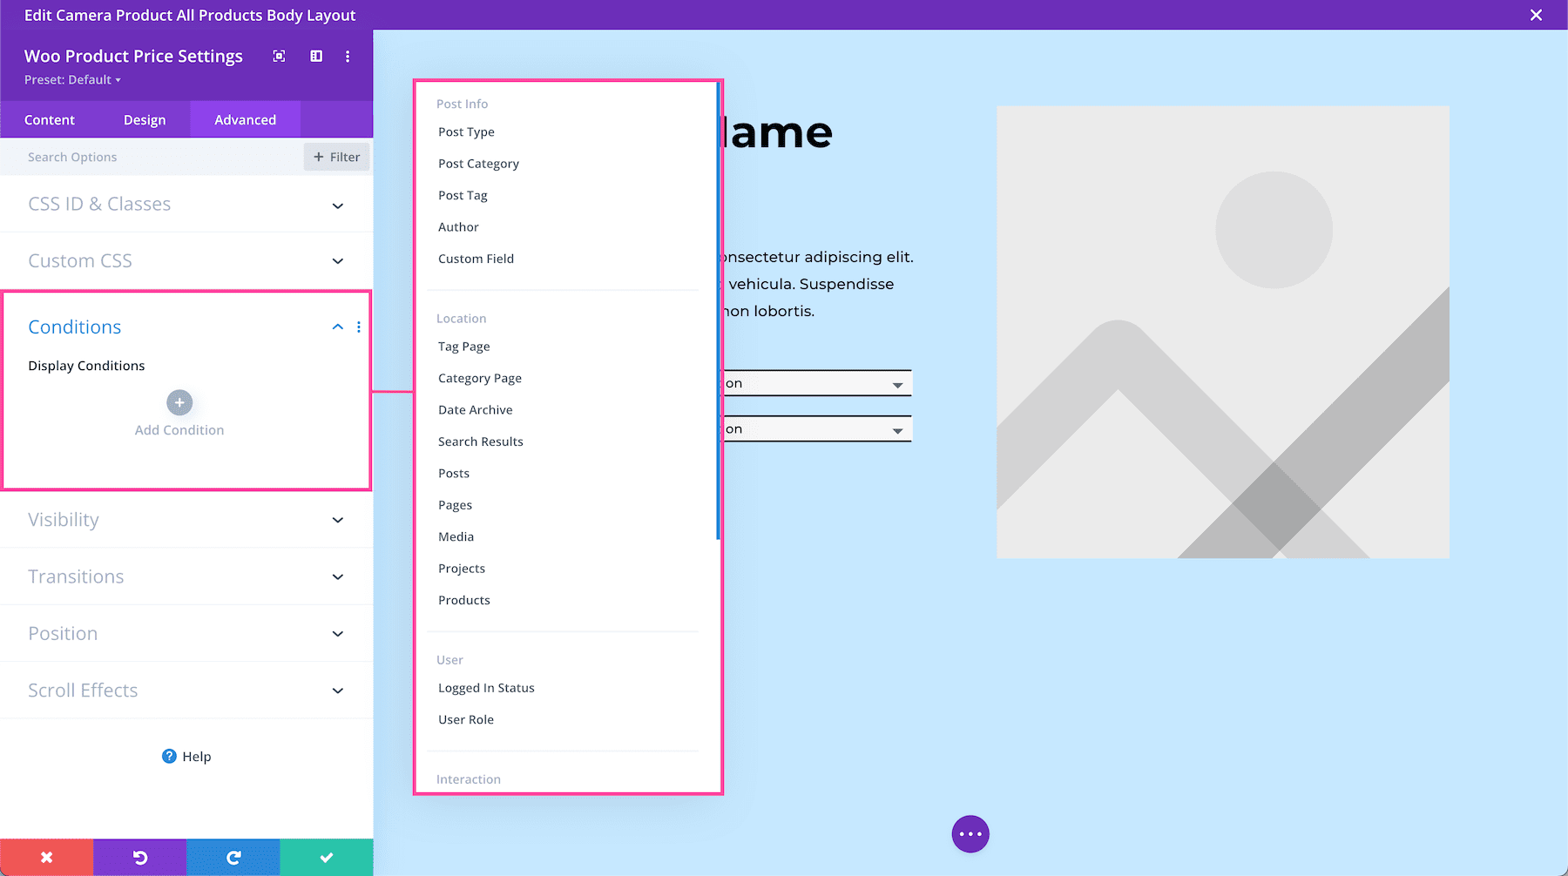
Task: Select Projects from the condition list
Action: coord(462,569)
